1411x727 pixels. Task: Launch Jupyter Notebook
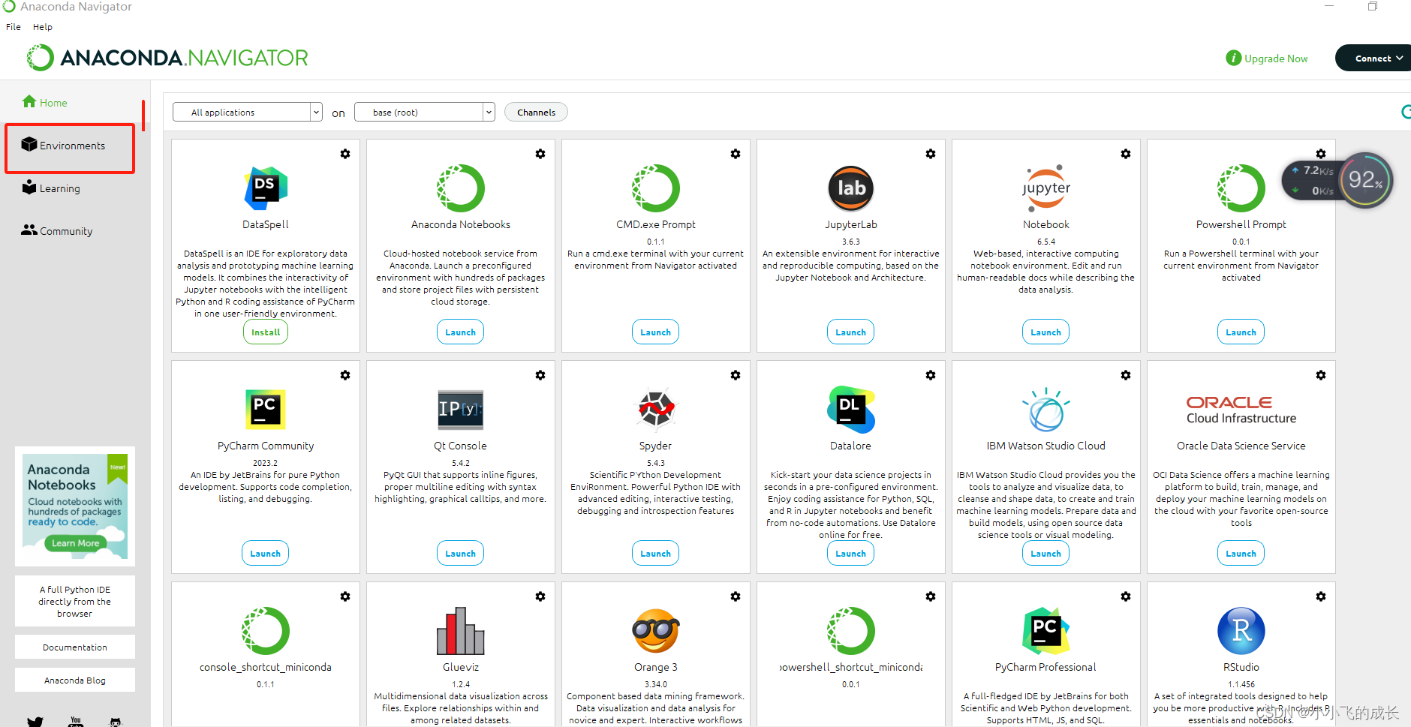click(1045, 332)
